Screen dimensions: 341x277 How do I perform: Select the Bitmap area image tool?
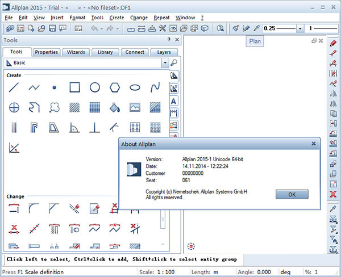135,107
